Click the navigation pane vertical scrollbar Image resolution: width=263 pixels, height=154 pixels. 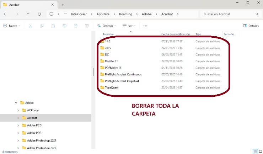point(93,72)
